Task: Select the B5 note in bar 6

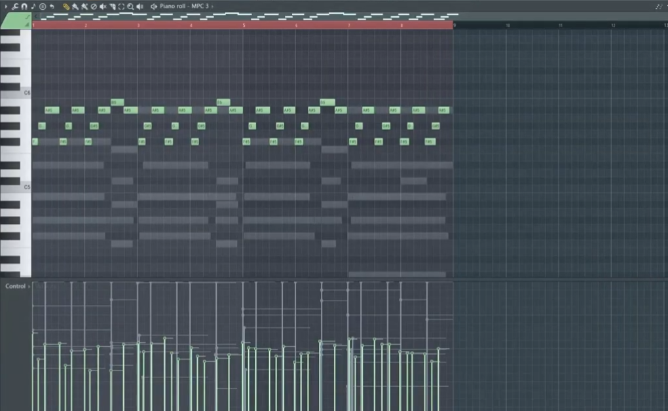Action: [x=327, y=102]
